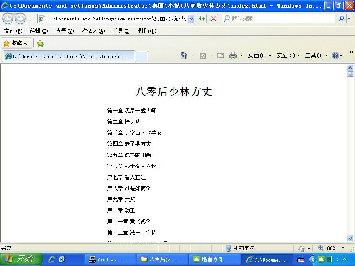Open chapter 第七章 香火正旺

click(x=126, y=177)
